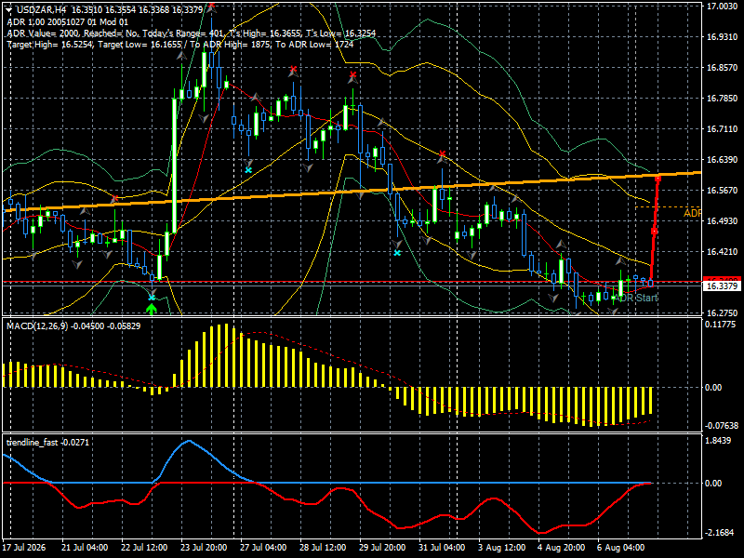Click the '6 Aug 04:00' time label
The height and width of the screenshot is (558, 744).
(x=620, y=548)
